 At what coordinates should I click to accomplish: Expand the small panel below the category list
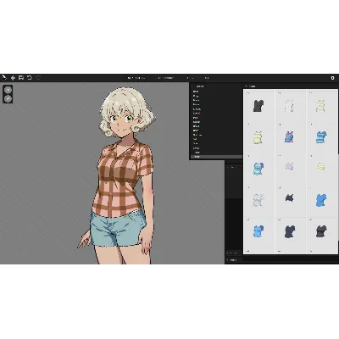coord(228,167)
